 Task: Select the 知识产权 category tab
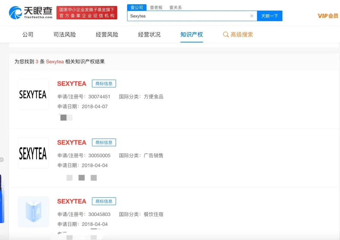click(191, 35)
